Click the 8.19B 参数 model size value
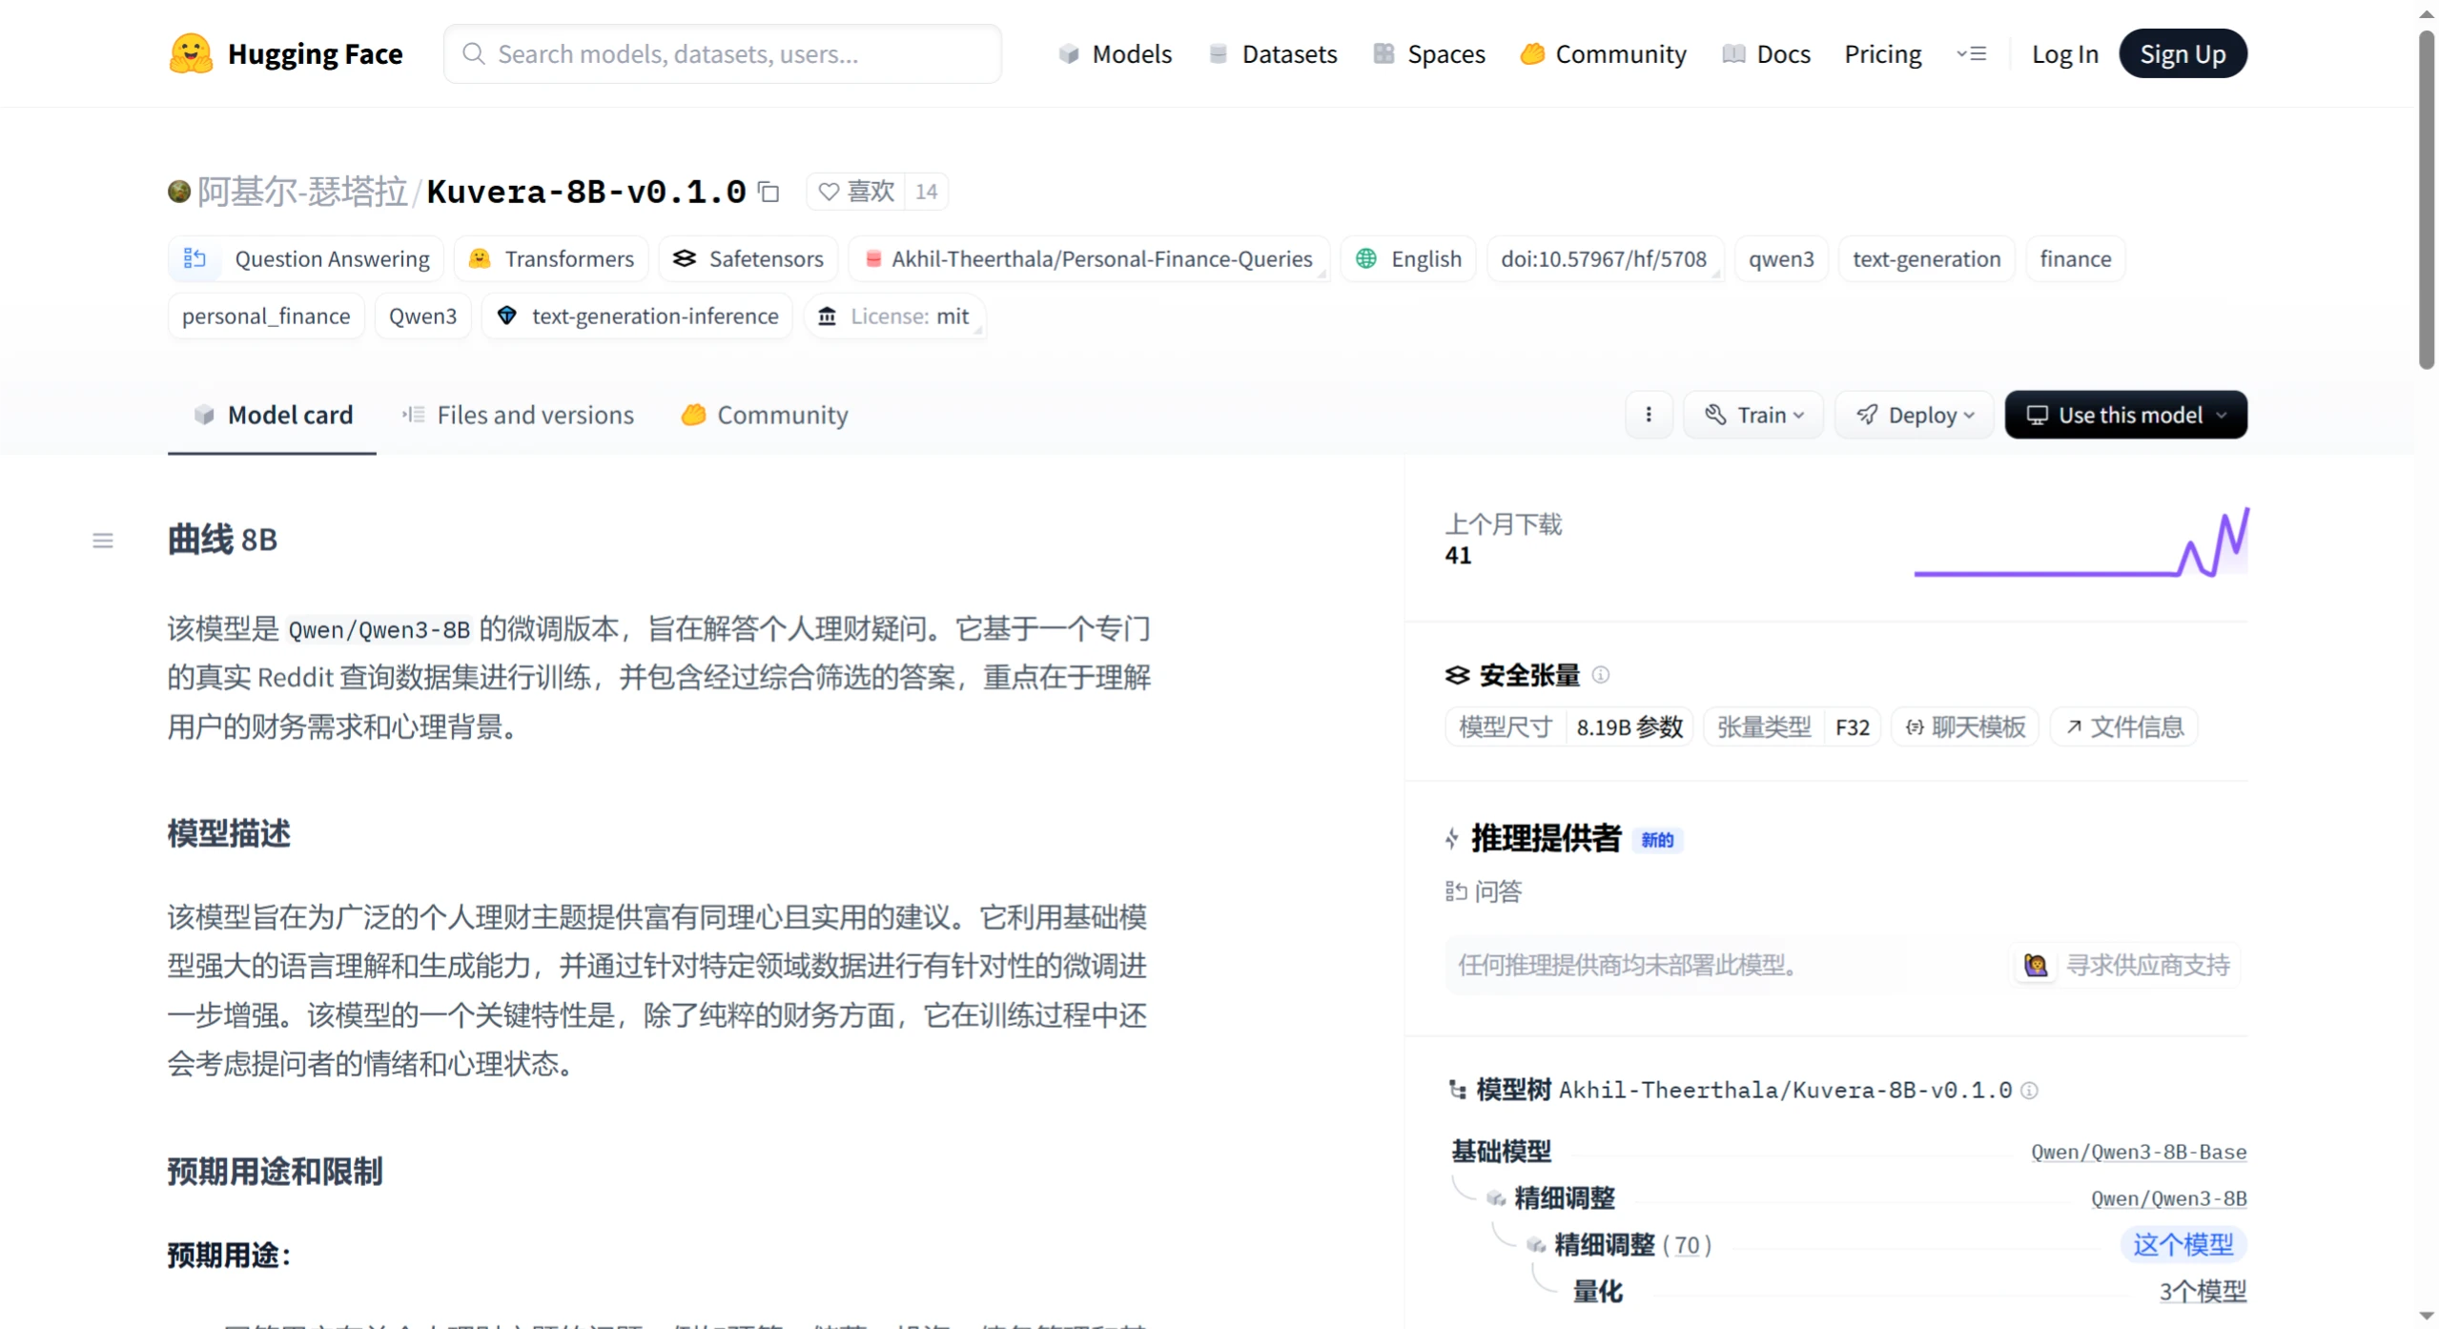 pos(1629,727)
